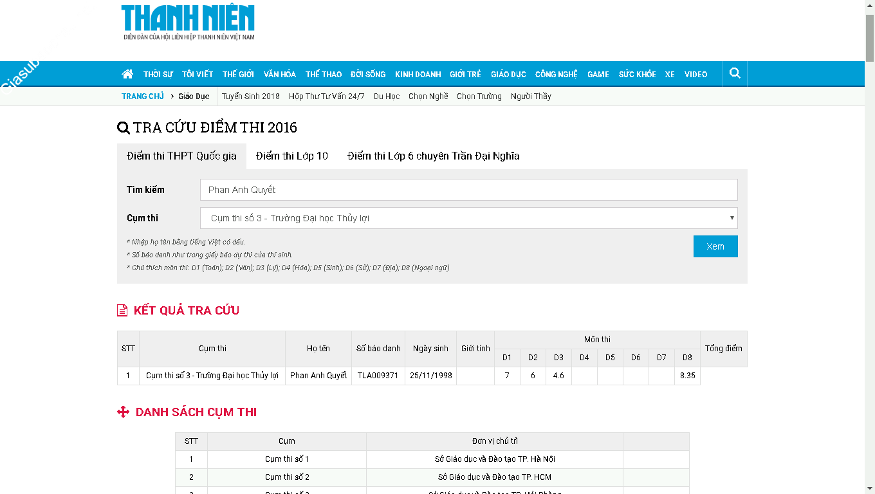The image size is (875, 494).
Task: Switch to Điểm thi Lớp 10 tab
Action: tap(292, 156)
